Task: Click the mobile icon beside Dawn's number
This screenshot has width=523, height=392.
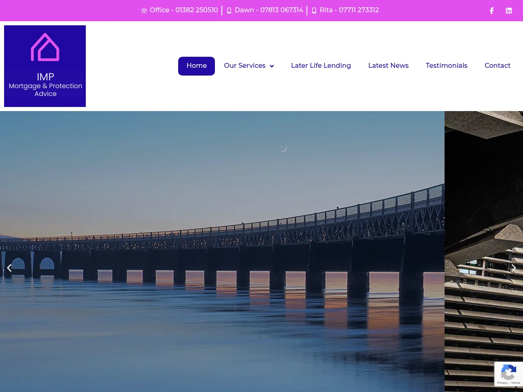Action: (x=229, y=11)
